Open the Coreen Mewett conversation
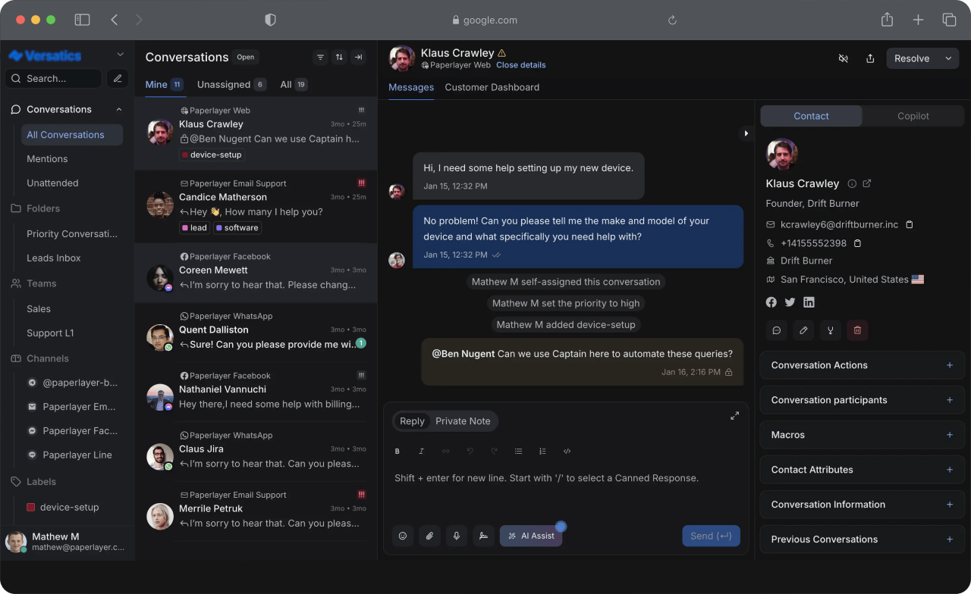This screenshot has width=971, height=594. coord(256,274)
